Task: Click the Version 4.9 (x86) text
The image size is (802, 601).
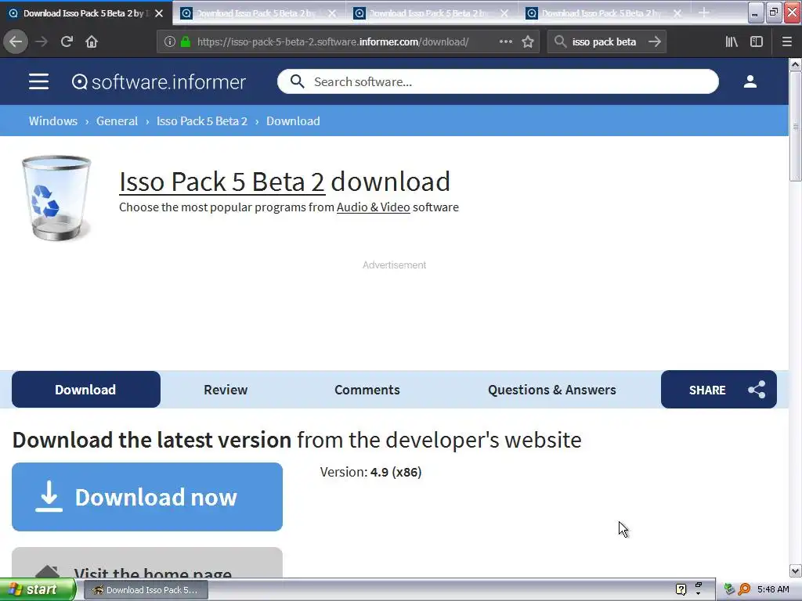Action: pos(370,472)
